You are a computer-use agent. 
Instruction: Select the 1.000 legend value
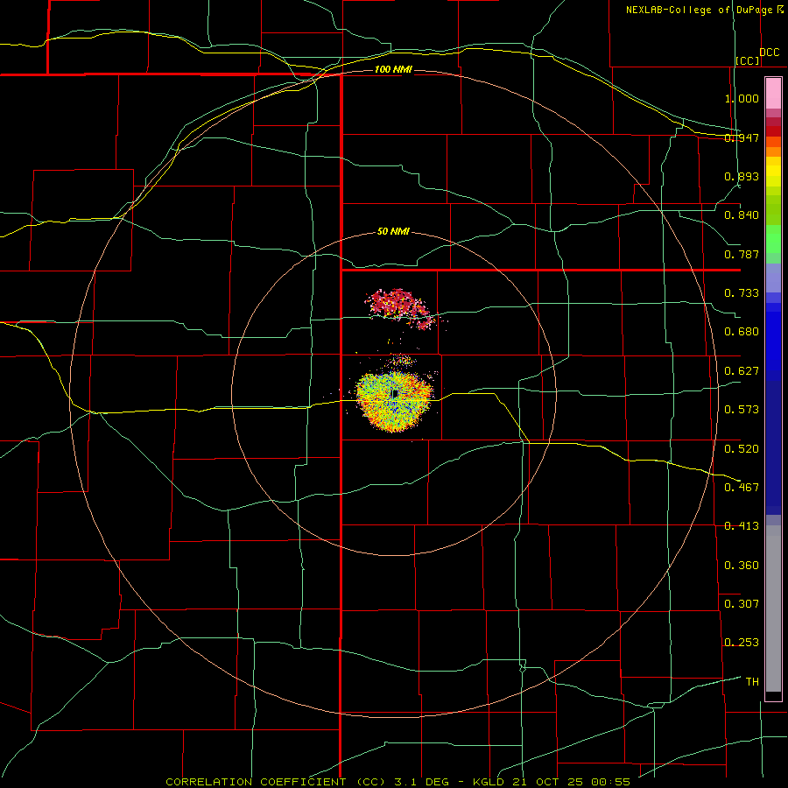tap(742, 98)
